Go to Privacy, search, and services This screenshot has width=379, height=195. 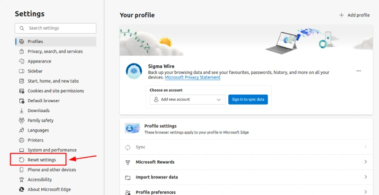click(x=55, y=52)
